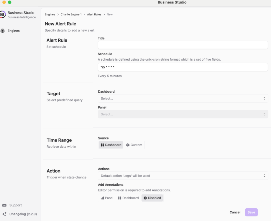The height and width of the screenshot is (221, 271).
Task: Click the 'Trigger when state change' text
Action: [x=67, y=177]
